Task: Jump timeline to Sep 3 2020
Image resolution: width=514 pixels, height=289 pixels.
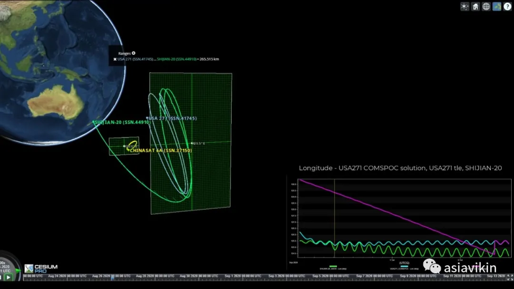Action: 287,276
